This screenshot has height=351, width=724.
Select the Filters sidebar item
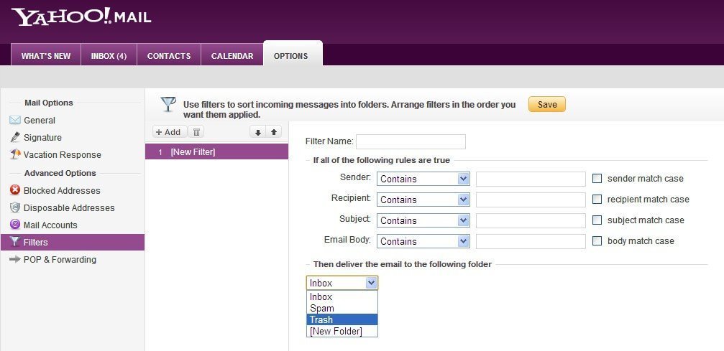coord(73,242)
